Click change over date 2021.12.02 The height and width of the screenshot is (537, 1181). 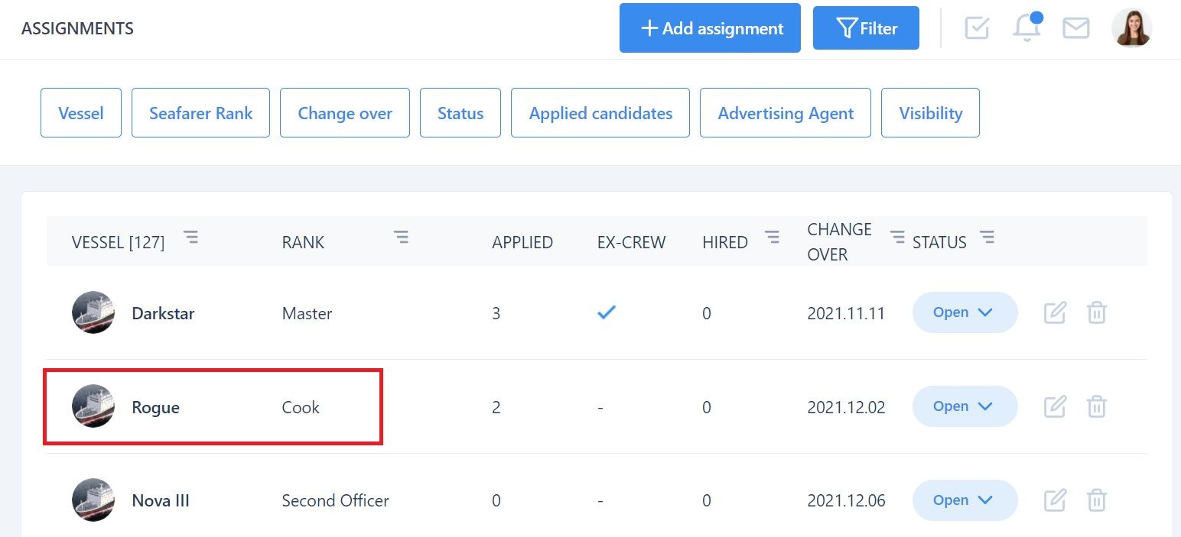click(846, 407)
